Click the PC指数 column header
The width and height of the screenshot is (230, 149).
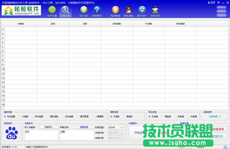click(149, 24)
